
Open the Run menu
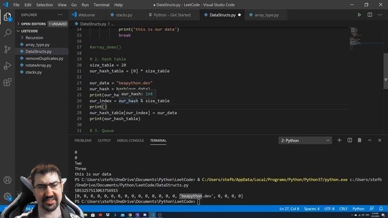85,5
